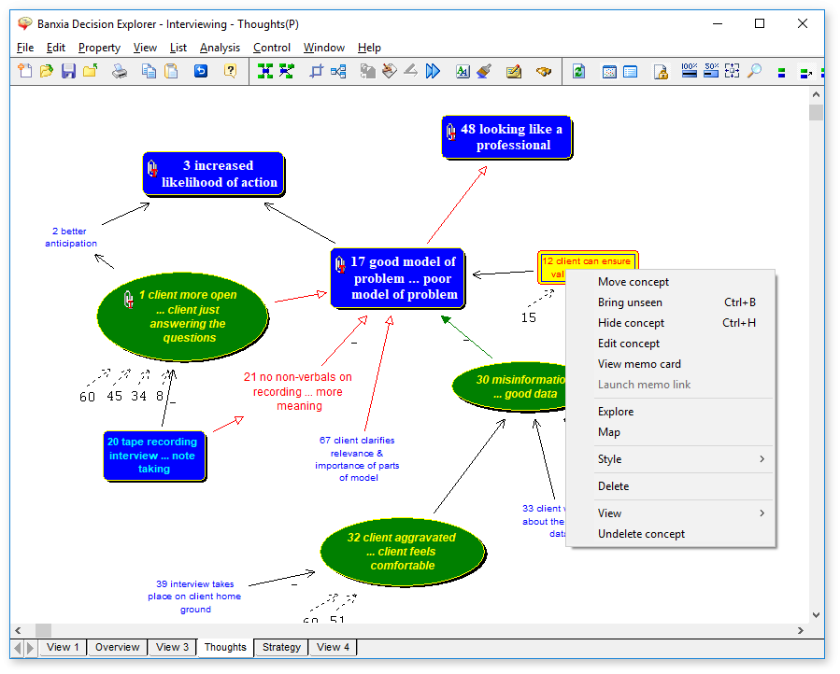Expand the Style submenu arrow
The height and width of the screenshot is (674, 840).
click(762, 459)
